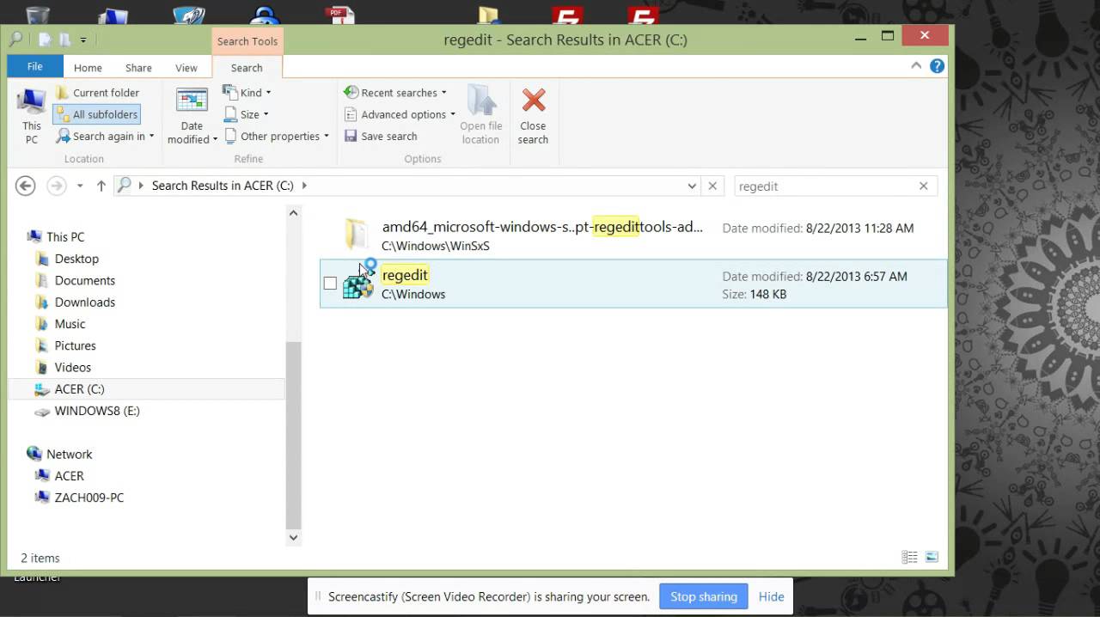Image resolution: width=1100 pixels, height=617 pixels.
Task: Click Open file location button
Action: (480, 115)
